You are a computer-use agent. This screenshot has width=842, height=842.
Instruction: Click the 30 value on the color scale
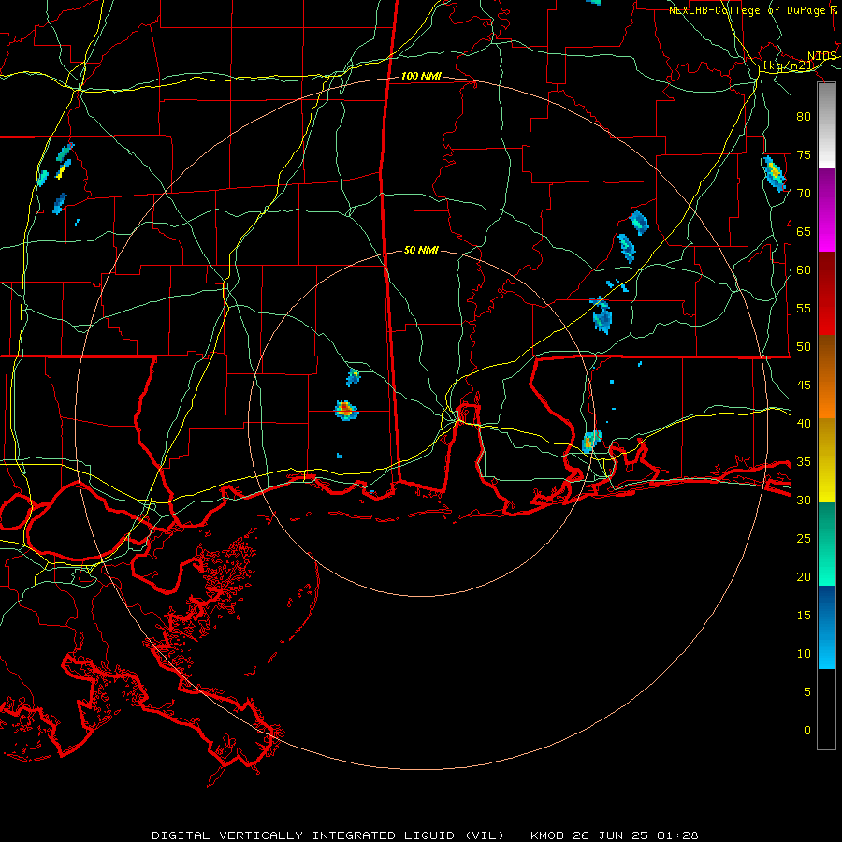[804, 500]
